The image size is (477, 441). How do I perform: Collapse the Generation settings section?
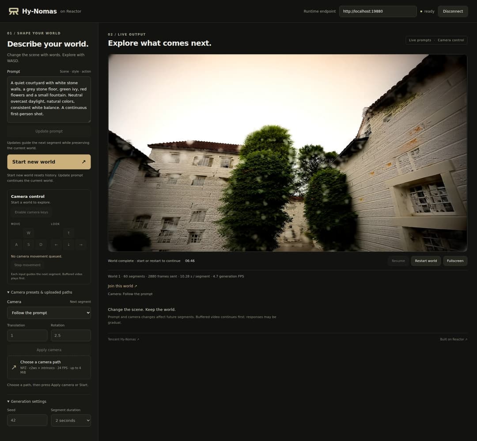[x=27, y=401]
